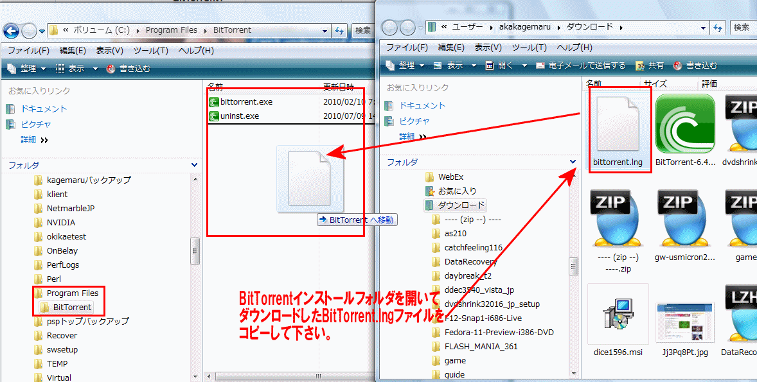Open ファイル(F) menu in the BitTorrent window
The height and width of the screenshot is (382, 757).
(x=28, y=50)
